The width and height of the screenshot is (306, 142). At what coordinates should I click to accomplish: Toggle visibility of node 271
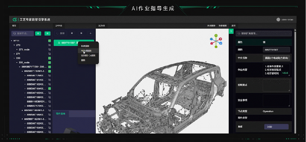click(x=50, y=54)
